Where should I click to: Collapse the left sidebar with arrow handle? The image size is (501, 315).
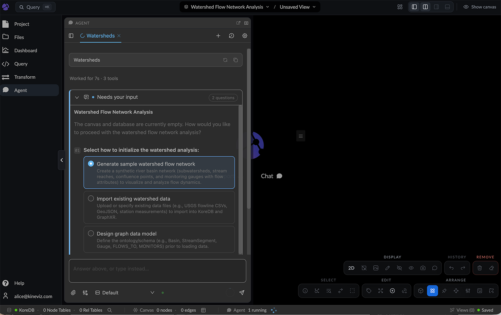[61, 160]
